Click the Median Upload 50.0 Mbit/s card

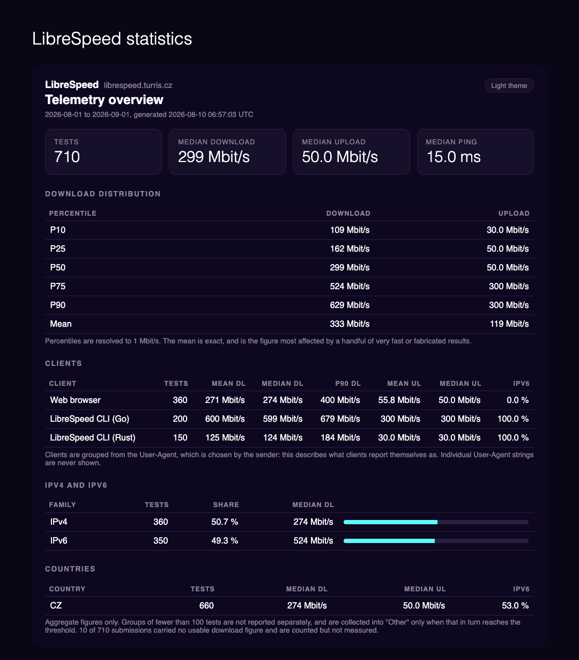tap(351, 152)
